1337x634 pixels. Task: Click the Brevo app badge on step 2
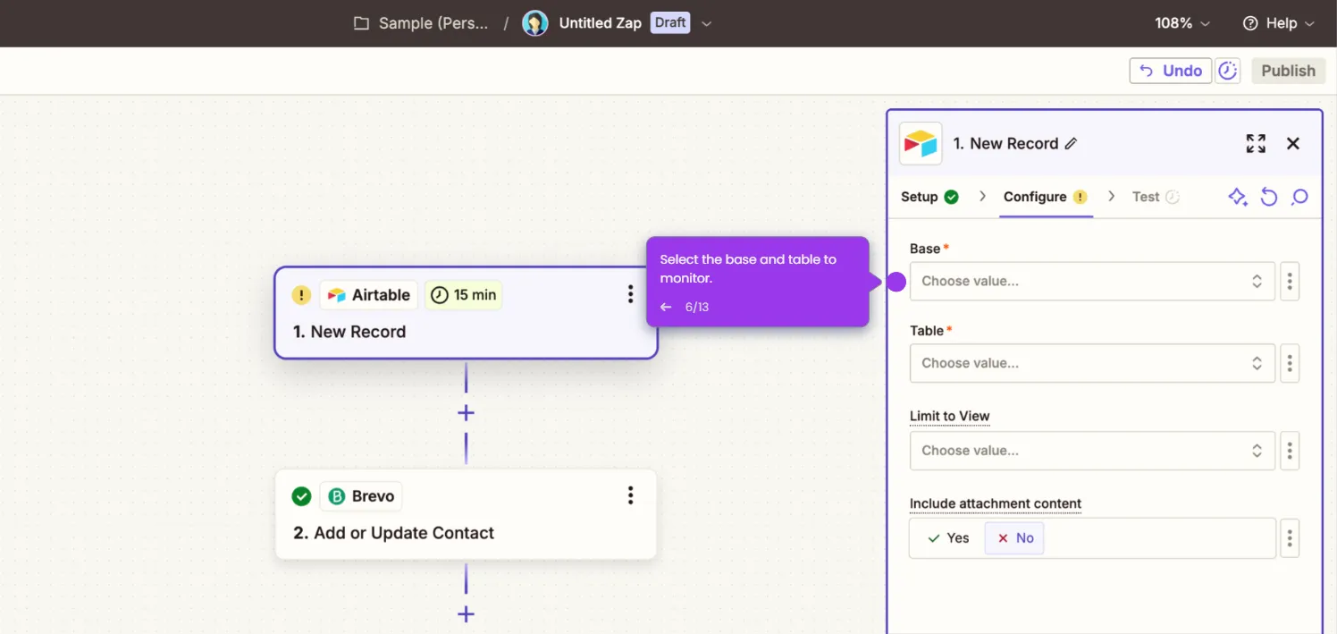click(361, 496)
